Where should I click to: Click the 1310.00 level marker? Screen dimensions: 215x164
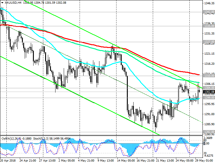click(x=208, y=75)
